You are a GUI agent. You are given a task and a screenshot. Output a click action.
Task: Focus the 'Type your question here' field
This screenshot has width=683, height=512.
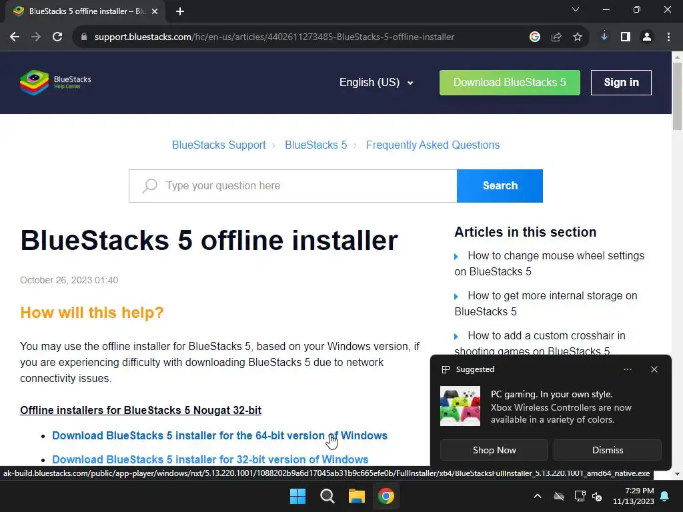[x=293, y=186]
